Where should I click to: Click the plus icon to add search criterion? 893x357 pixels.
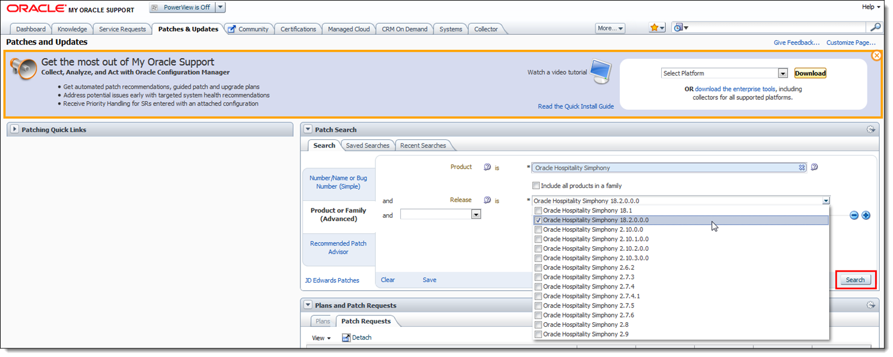click(x=866, y=215)
